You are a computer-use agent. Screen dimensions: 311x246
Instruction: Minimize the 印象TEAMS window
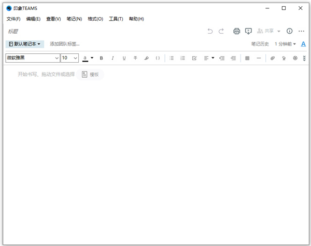point(267,8)
